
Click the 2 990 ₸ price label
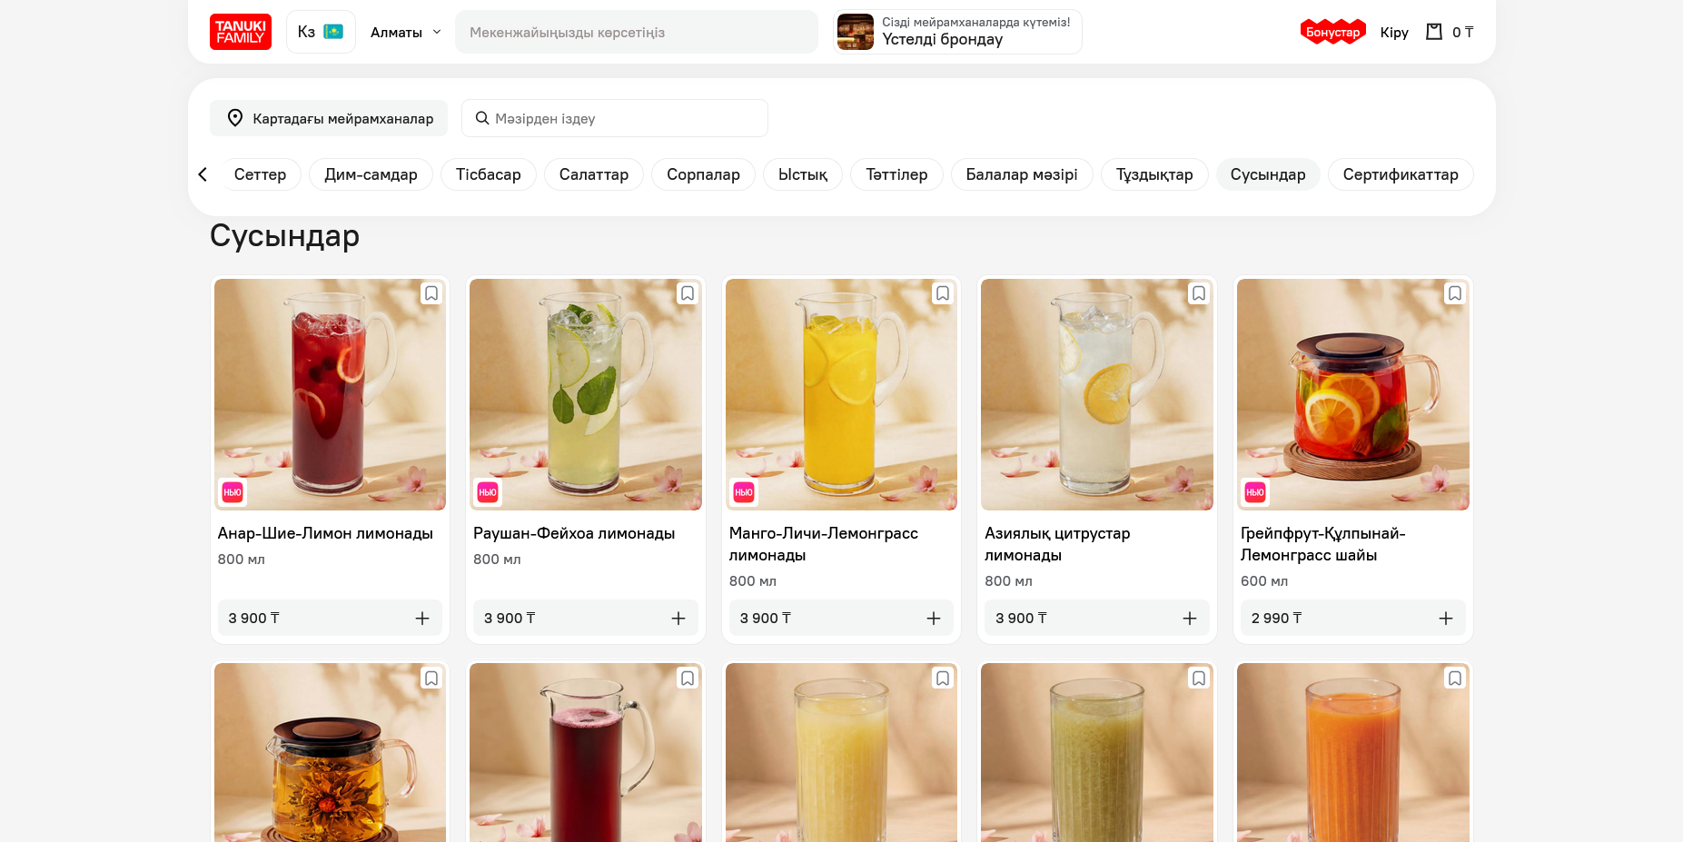(x=1276, y=619)
